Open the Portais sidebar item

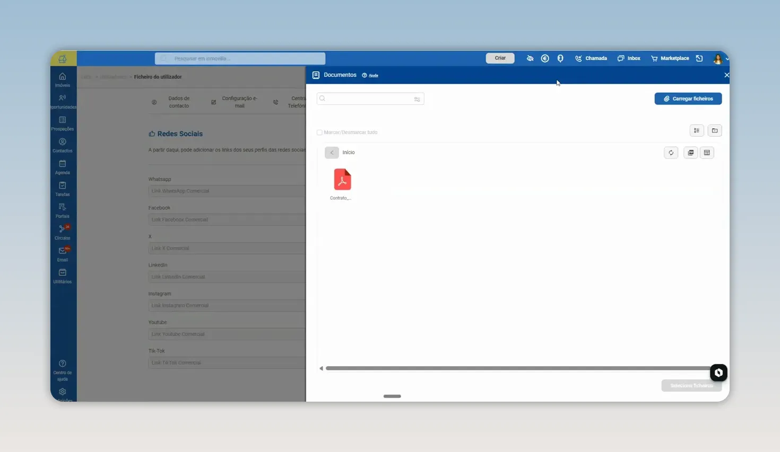point(63,210)
